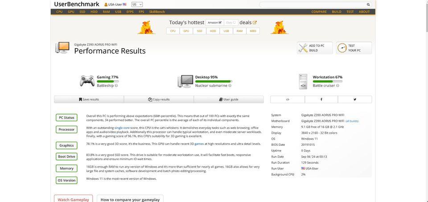This screenshot has width=428, height=202.
Task: Click the gamepad Gaming icon
Action: coord(87,81)
